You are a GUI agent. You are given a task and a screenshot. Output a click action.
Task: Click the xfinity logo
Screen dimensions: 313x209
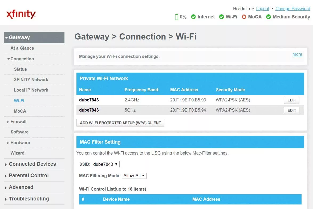point(21,14)
